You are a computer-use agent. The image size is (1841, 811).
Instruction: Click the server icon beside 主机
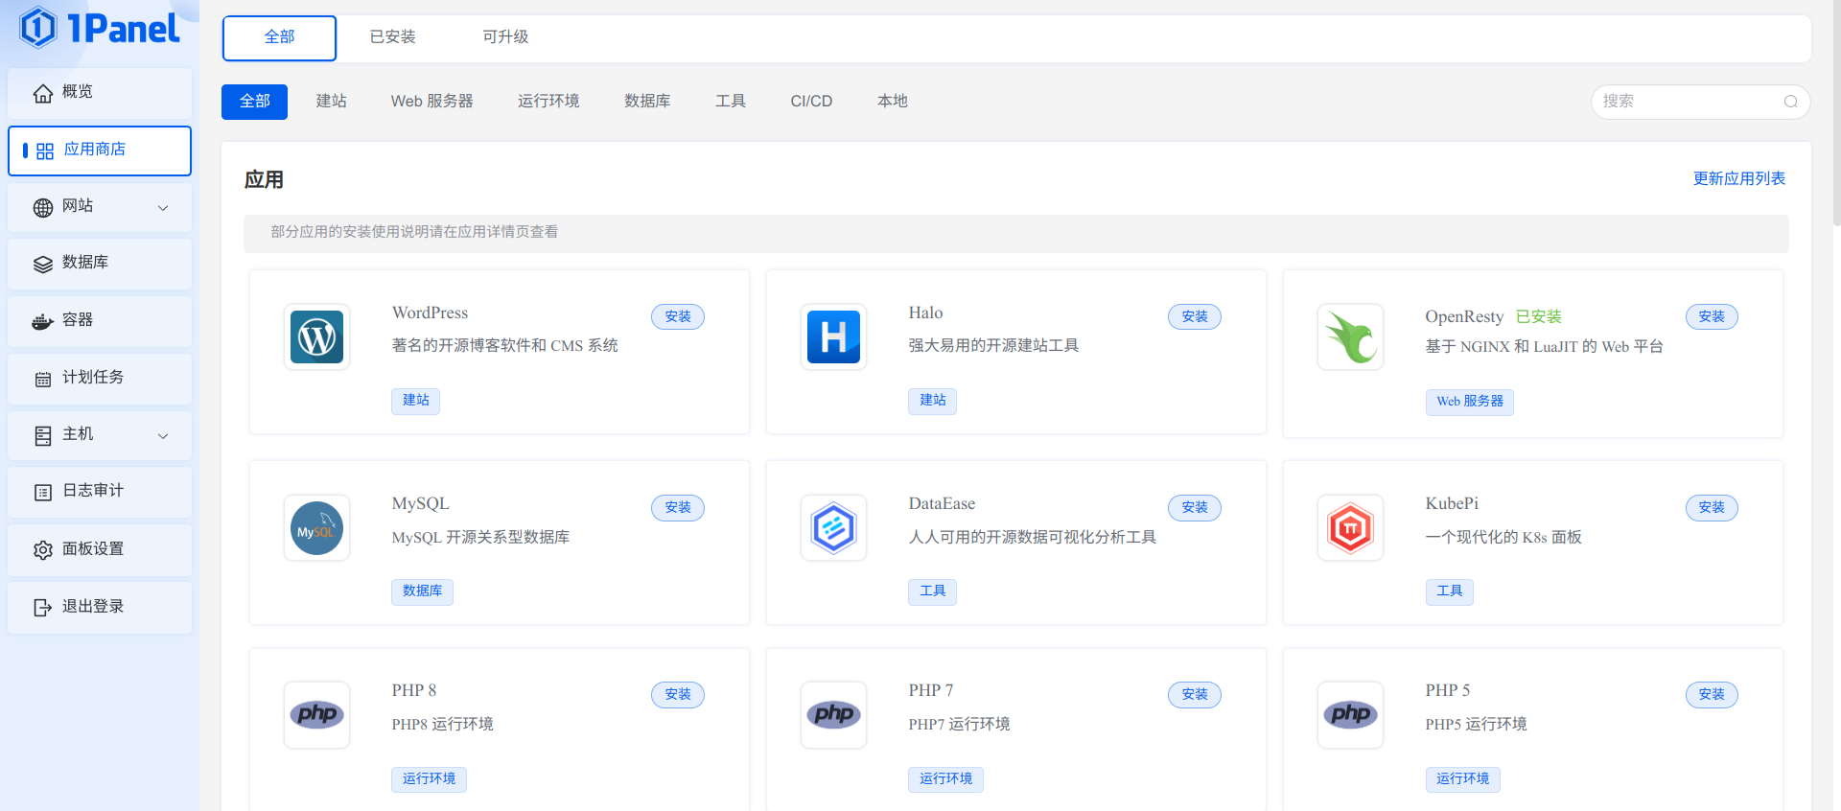[43, 436]
